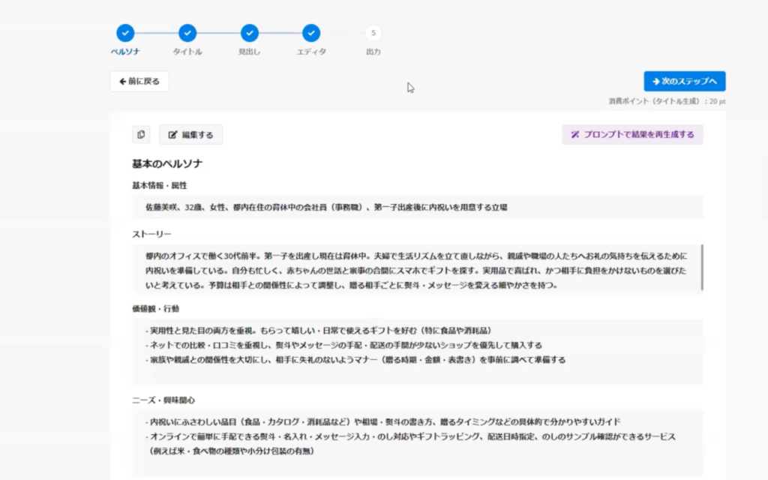Select the 見出し step label
Screen dimensions: 768x480
(250, 52)
